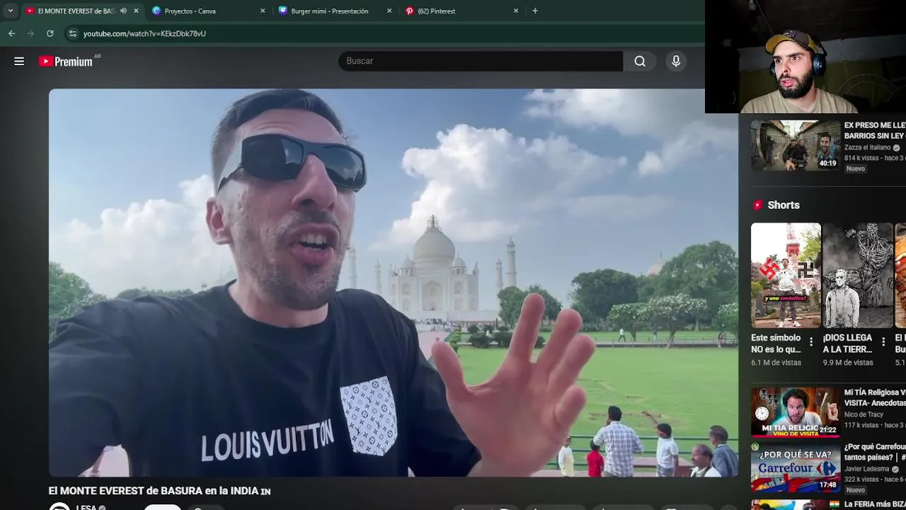Click the Shorts heading text
The width and height of the screenshot is (906, 510).
(x=784, y=205)
